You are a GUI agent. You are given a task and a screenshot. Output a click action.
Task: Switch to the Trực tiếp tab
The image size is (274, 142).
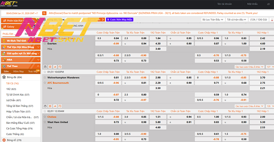tap(33, 71)
